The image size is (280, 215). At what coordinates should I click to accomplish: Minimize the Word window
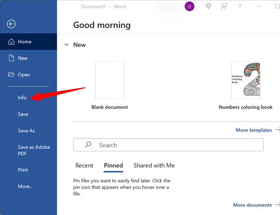tap(258, 6)
